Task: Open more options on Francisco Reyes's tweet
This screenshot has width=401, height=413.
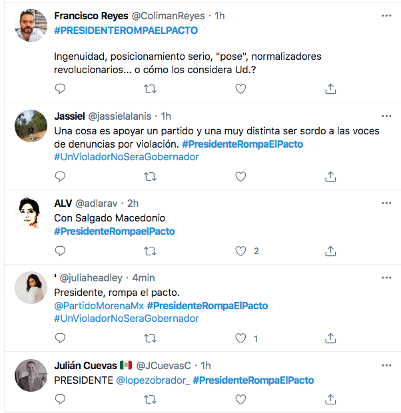Action: [x=386, y=15]
